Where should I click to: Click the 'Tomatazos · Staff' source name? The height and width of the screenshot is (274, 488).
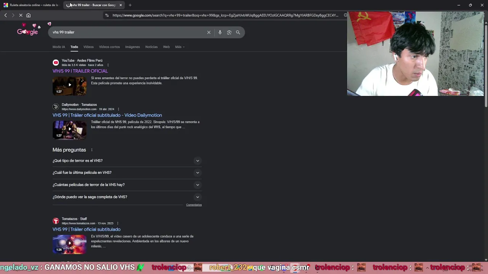point(74,219)
